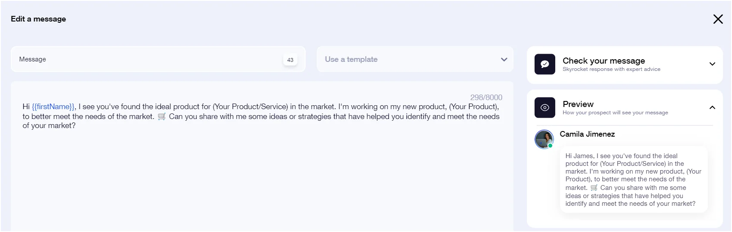Click the 298/8000 character counter
The image size is (732, 232).
click(x=486, y=98)
